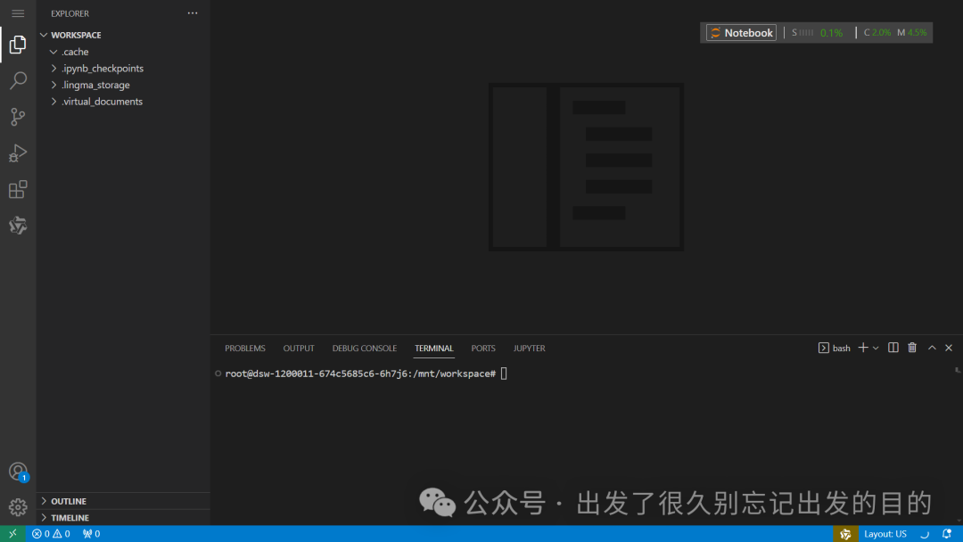Switch to the JUPYTER tab
This screenshot has height=542, width=963.
529,348
